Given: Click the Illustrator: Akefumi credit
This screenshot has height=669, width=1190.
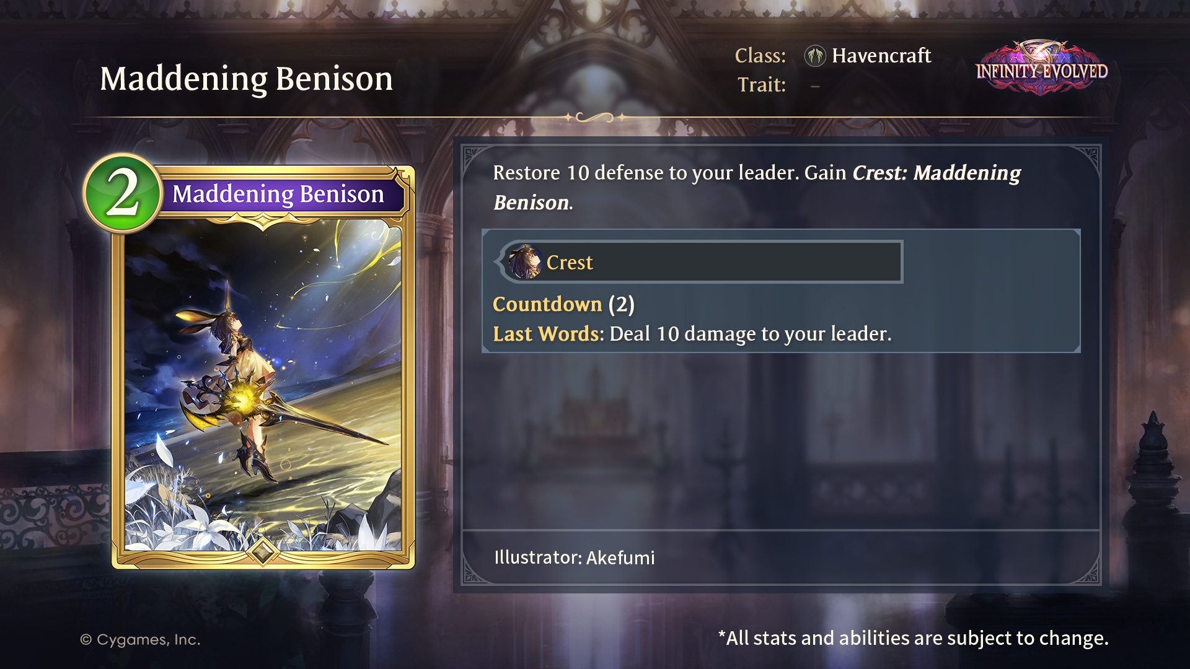Looking at the screenshot, I should coord(575,557).
